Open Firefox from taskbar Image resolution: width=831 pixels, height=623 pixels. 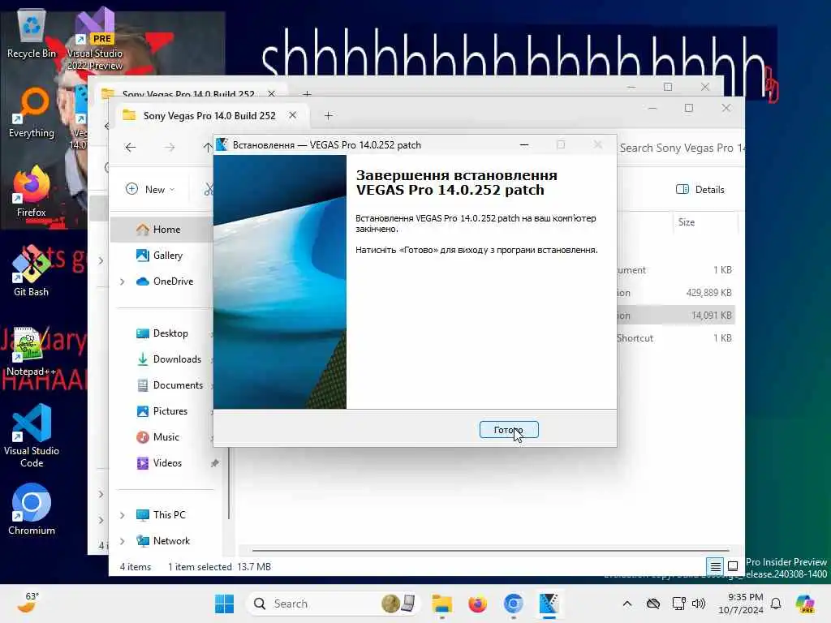(477, 604)
